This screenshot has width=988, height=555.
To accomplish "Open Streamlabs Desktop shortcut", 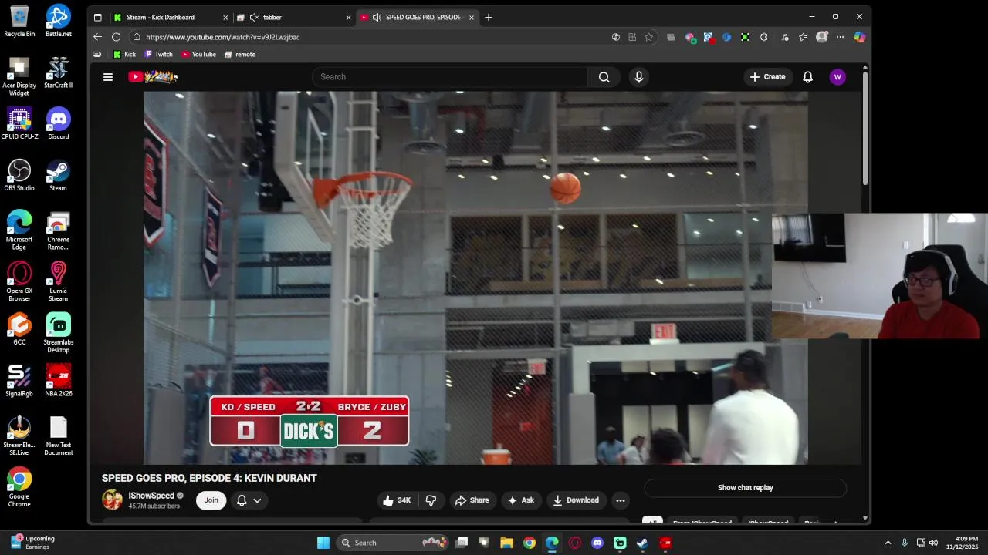I will pyautogui.click(x=58, y=333).
